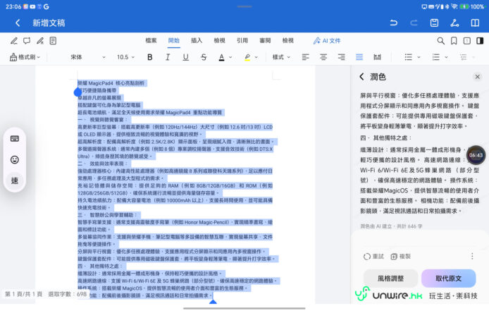Image resolution: width=489 pixels, height=313 pixels.
Task: Center align text
Action: pyautogui.click(x=323, y=57)
